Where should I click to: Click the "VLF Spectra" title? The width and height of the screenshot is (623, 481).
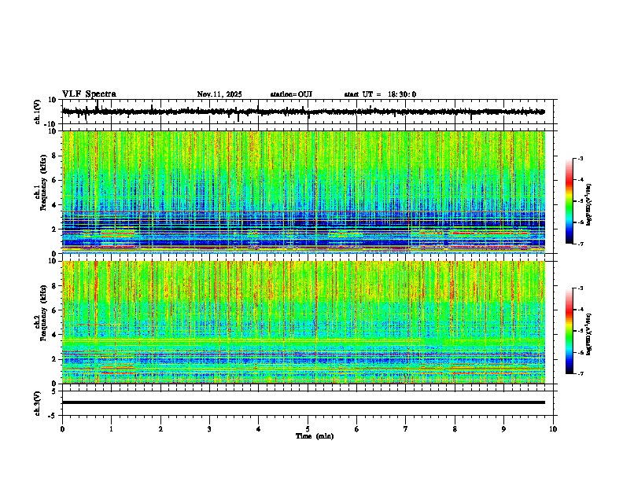pyautogui.click(x=89, y=94)
